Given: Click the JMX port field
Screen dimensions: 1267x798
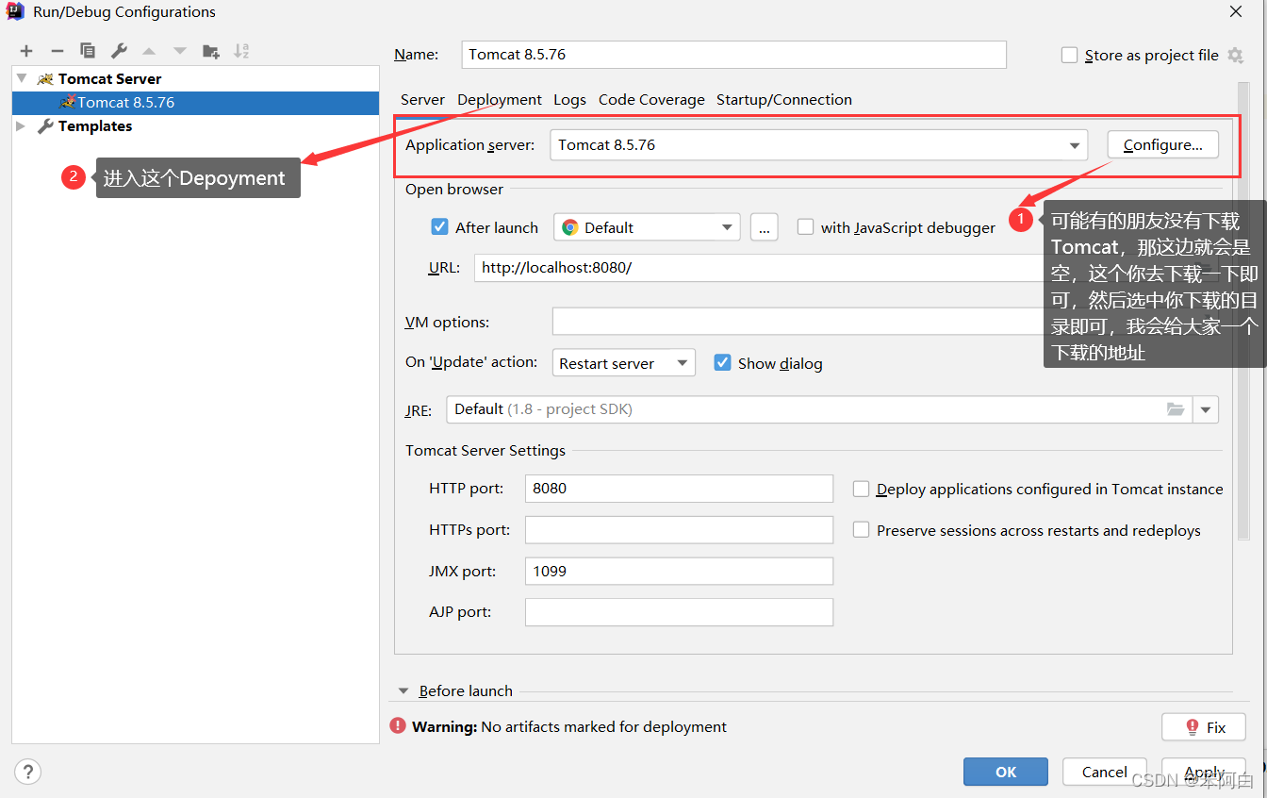Looking at the screenshot, I should [x=679, y=571].
